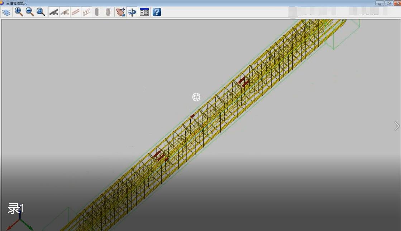Click the zoom out magnifier
Screen dimensions: 401x231
pyautogui.click(x=30, y=12)
